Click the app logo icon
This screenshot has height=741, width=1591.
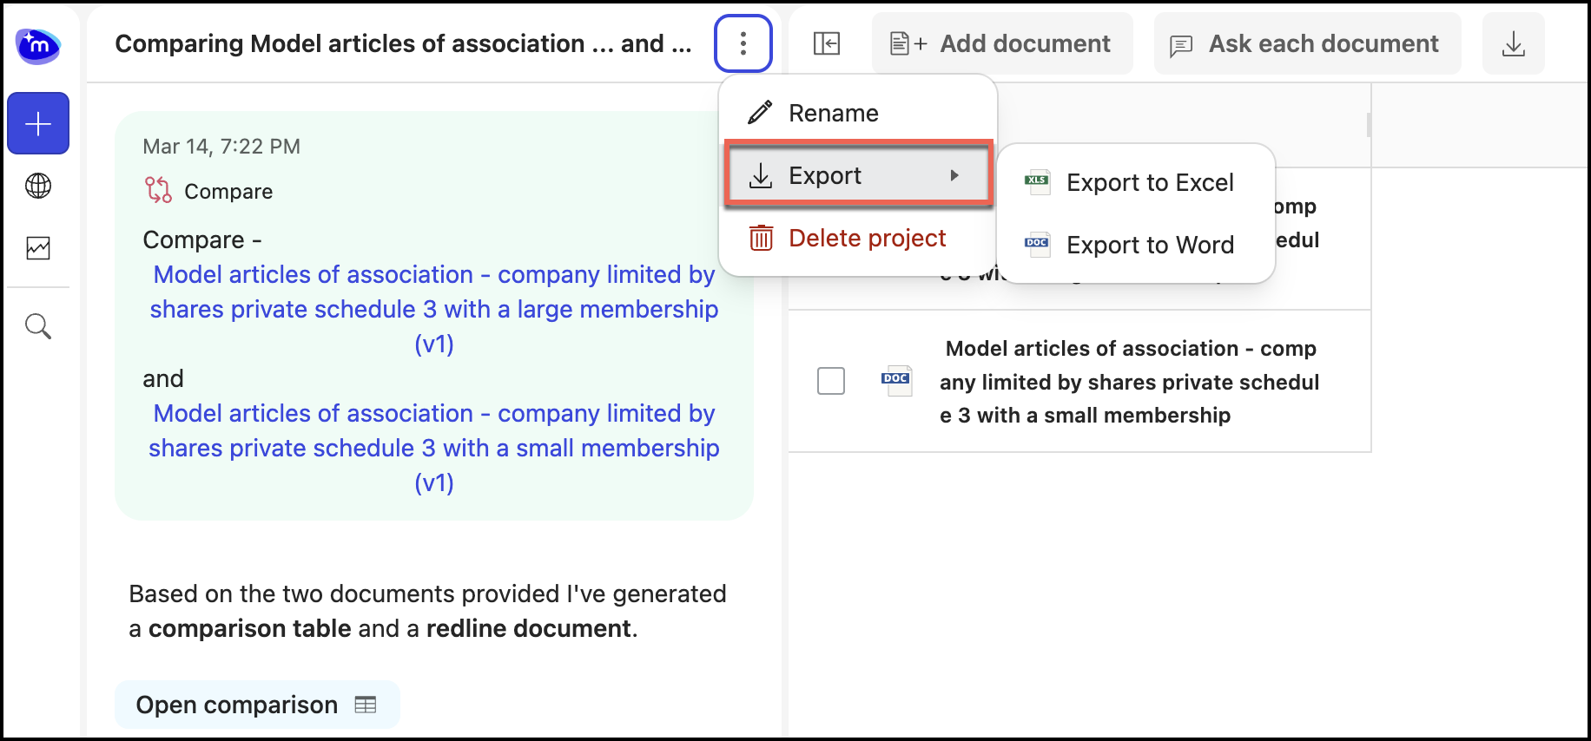38,45
